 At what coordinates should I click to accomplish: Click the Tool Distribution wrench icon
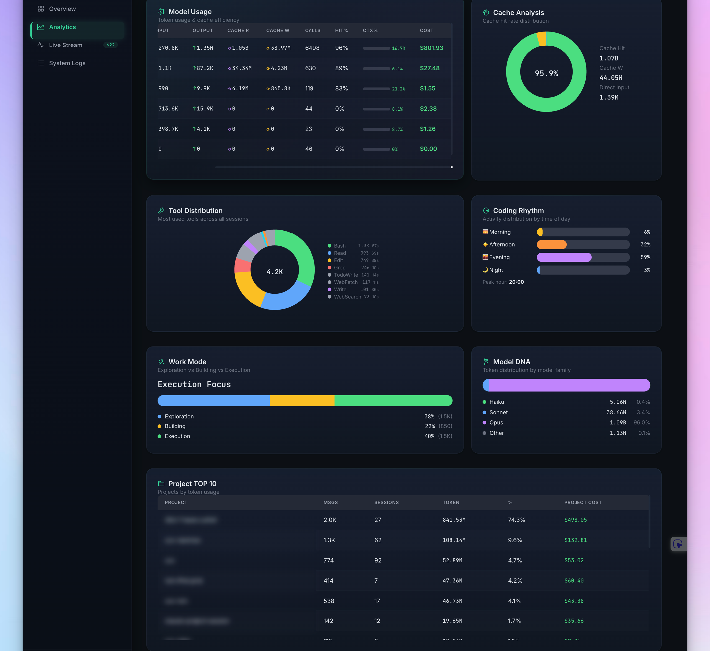[161, 210]
